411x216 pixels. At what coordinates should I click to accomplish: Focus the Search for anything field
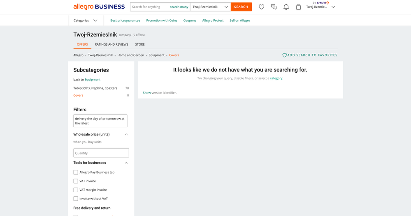coord(149,7)
